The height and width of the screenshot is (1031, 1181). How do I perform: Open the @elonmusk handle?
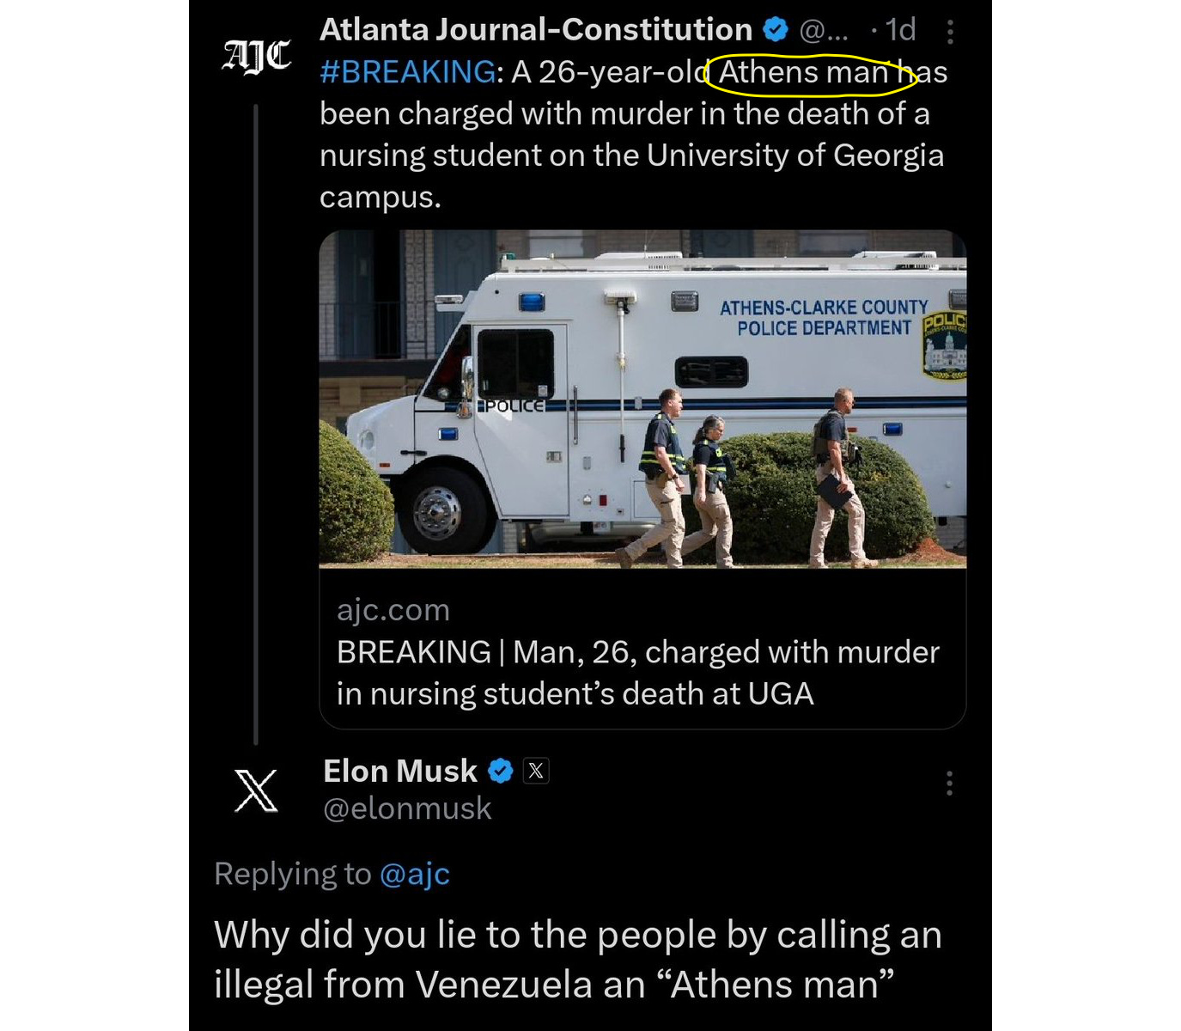[407, 808]
